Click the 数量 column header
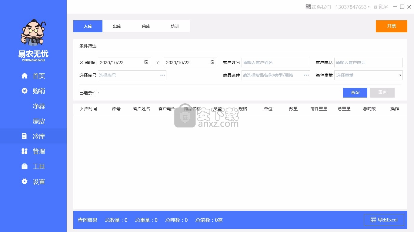Viewport: 414px width, 232px height. coord(293,109)
